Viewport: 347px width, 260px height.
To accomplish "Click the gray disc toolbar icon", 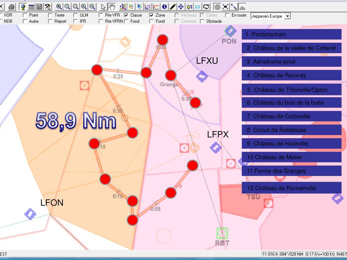I will click(217, 7).
